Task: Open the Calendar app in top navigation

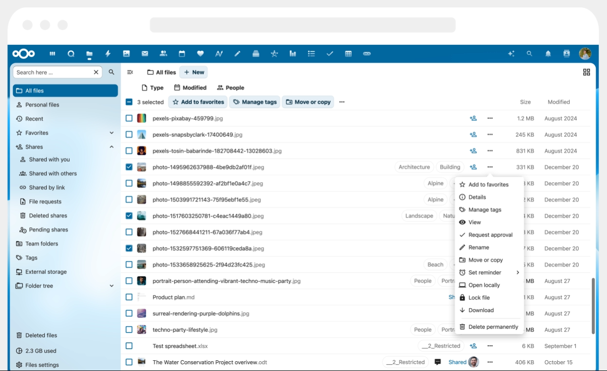Action: pyautogui.click(x=182, y=54)
